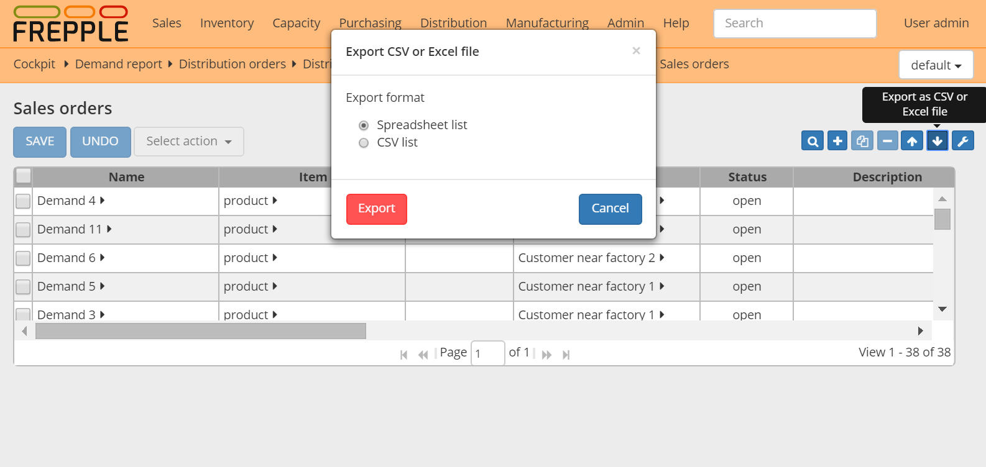986x467 pixels.
Task: Click the add (plus) toolbar icon
Action: click(x=837, y=141)
